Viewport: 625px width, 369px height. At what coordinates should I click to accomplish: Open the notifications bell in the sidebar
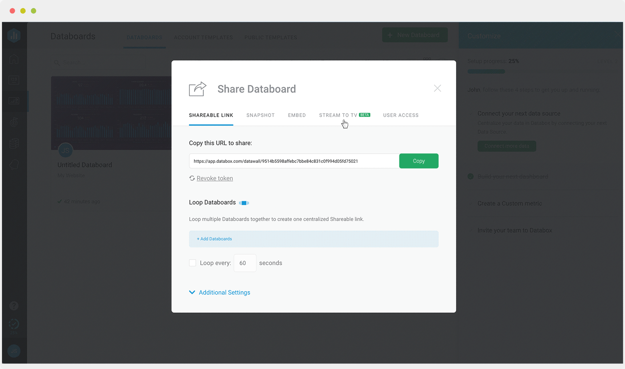(x=14, y=164)
